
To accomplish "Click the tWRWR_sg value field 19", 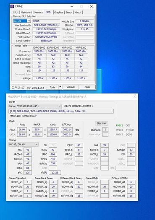I will 53,196.
